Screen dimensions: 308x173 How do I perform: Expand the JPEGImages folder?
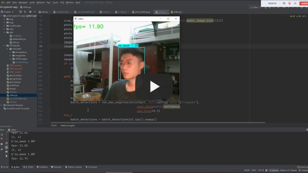(10, 59)
